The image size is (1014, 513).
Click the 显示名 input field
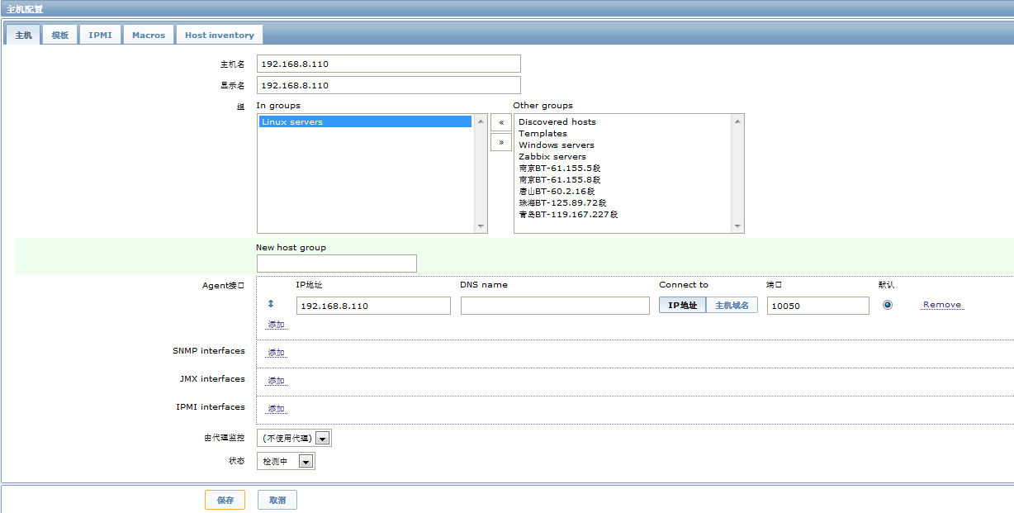click(x=389, y=85)
